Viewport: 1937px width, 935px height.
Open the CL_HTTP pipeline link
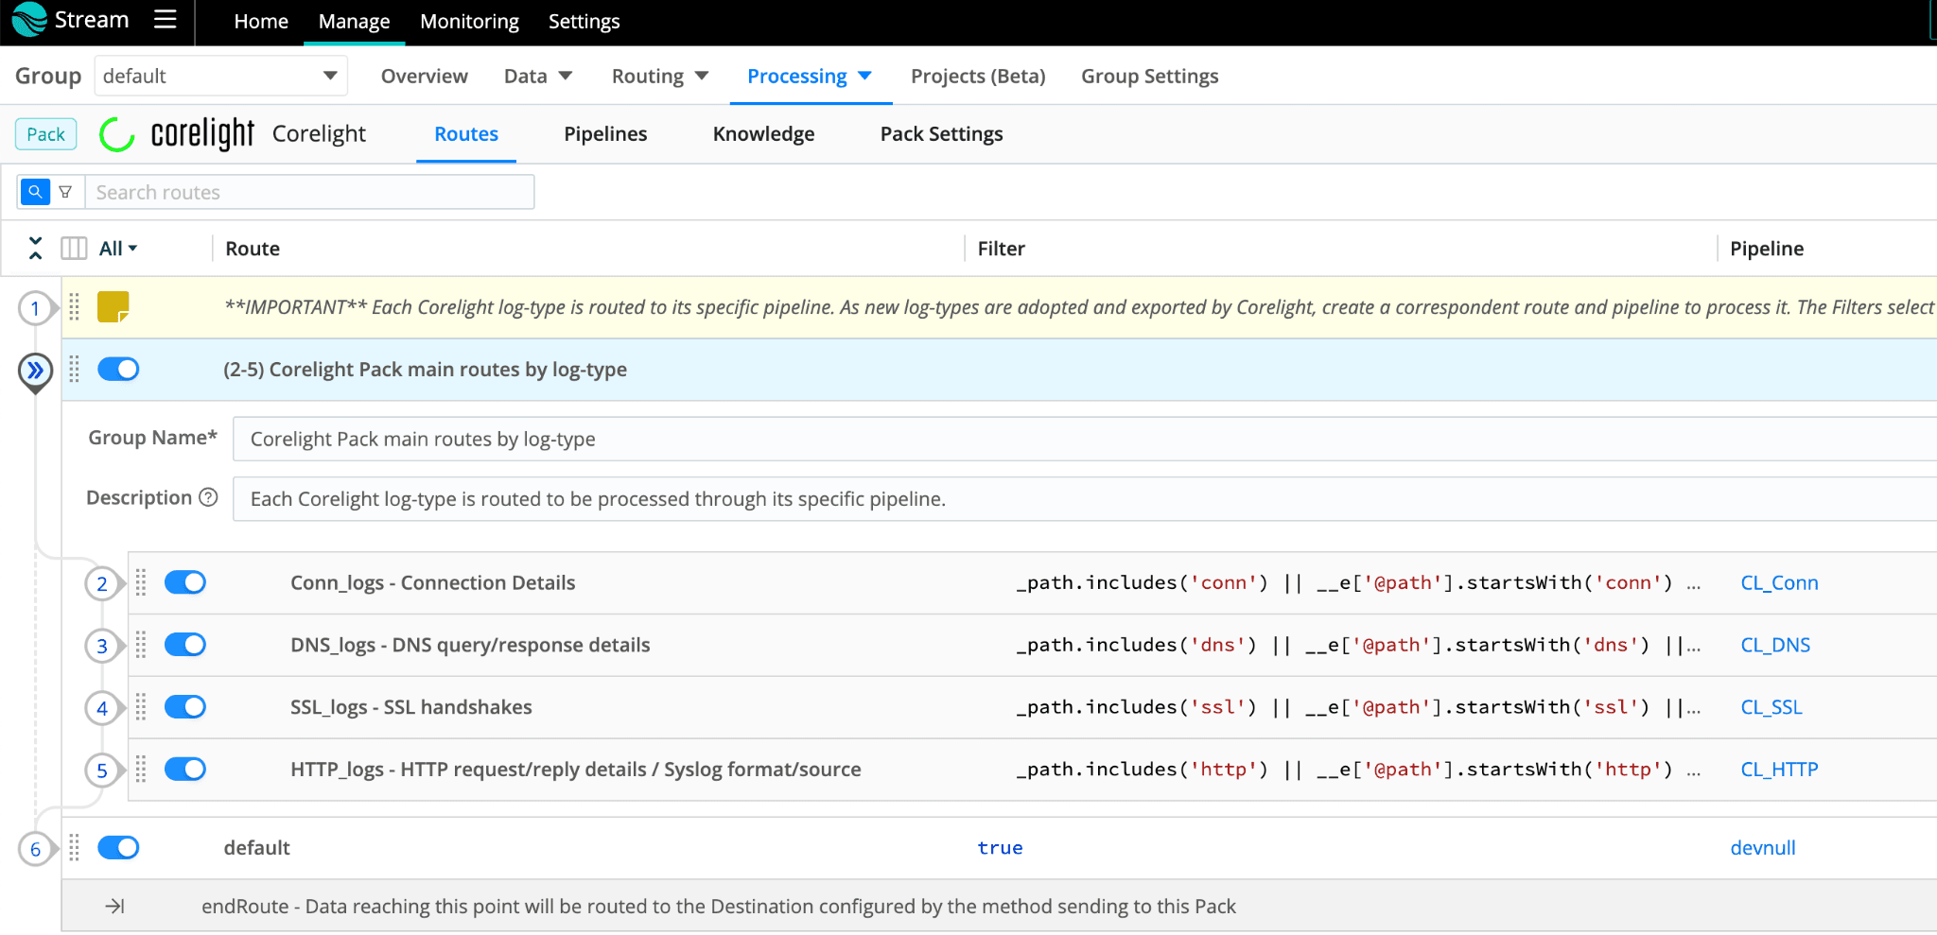1779,770
